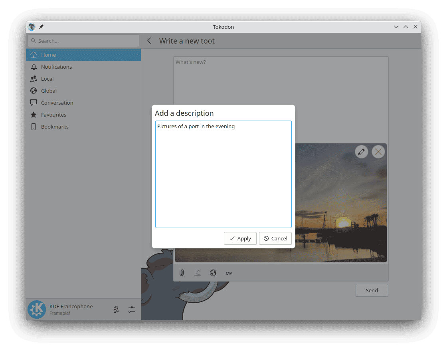The image size is (447, 351).
Task: Click the Write a new toot title
Action: [x=187, y=41]
